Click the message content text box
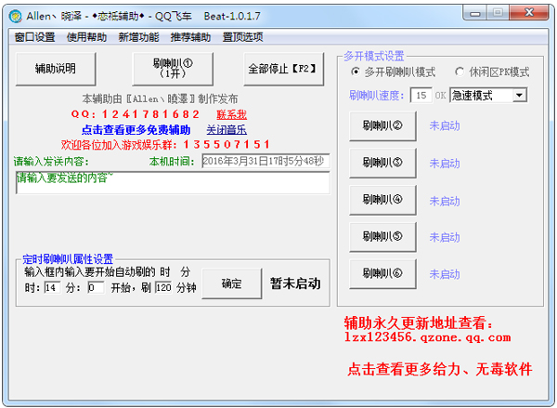 coord(172,183)
